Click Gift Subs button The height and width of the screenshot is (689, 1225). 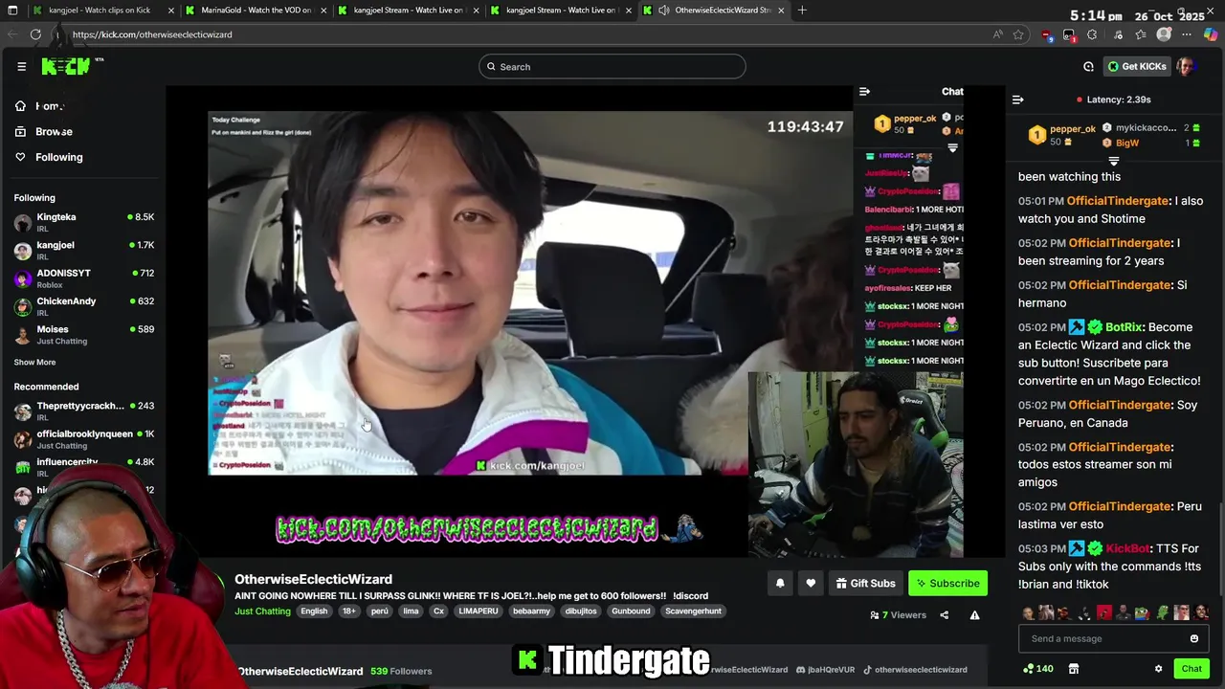tap(865, 583)
